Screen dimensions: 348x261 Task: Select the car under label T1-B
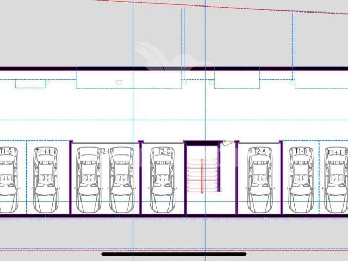tap(301, 180)
